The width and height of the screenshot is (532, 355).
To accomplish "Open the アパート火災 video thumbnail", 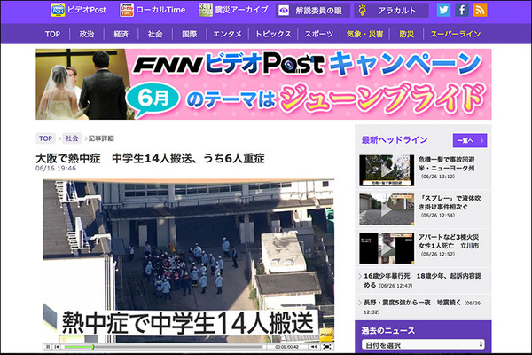I will coord(387,248).
